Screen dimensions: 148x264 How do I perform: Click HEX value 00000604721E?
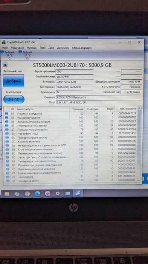127,114
